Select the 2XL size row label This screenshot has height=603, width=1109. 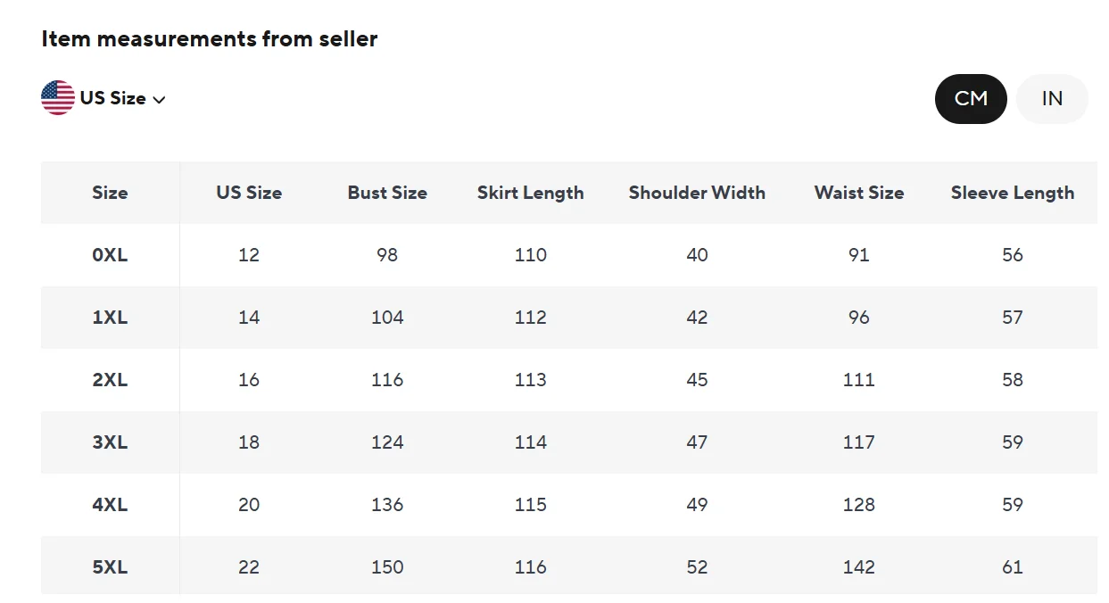tap(110, 380)
